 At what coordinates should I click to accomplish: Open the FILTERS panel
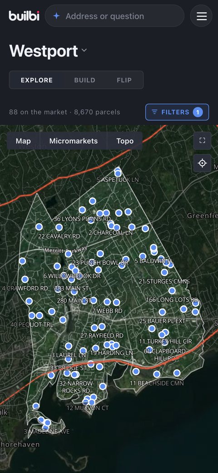(x=177, y=112)
